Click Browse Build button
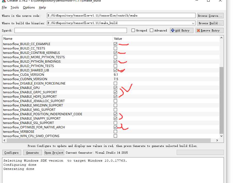Image resolution: width=236 pixels, height=183 pixels. pyautogui.click(x=210, y=23)
